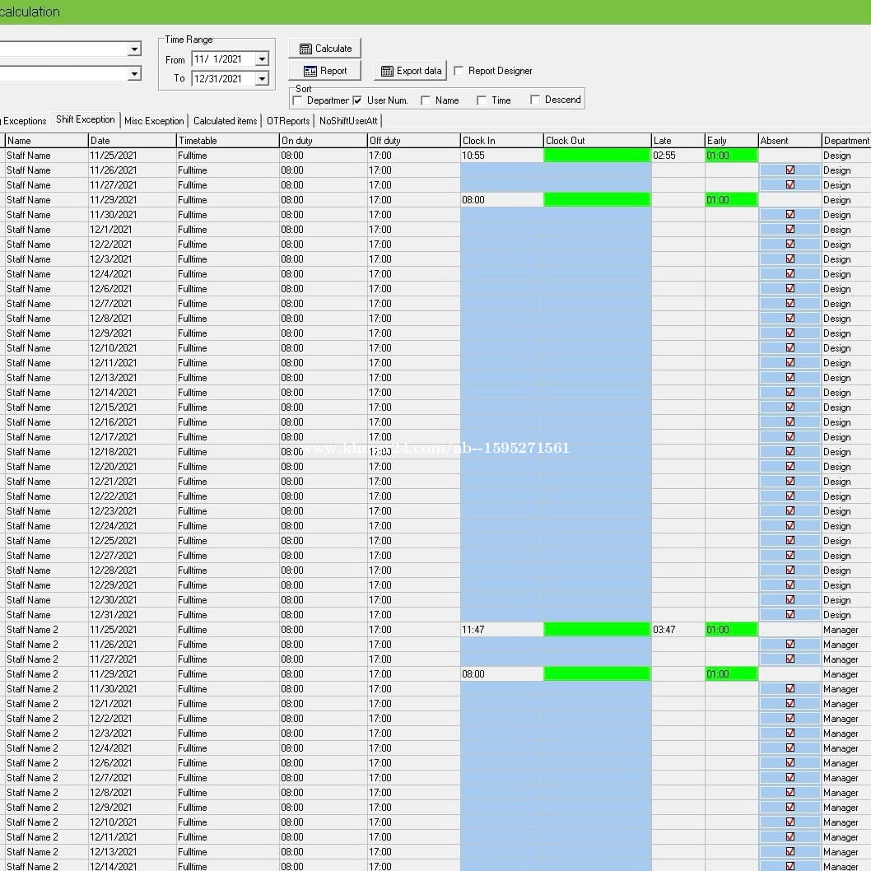Click Absent checkmark for Staff Name 2 12/10/2021
871x871 pixels.
pyautogui.click(x=790, y=822)
